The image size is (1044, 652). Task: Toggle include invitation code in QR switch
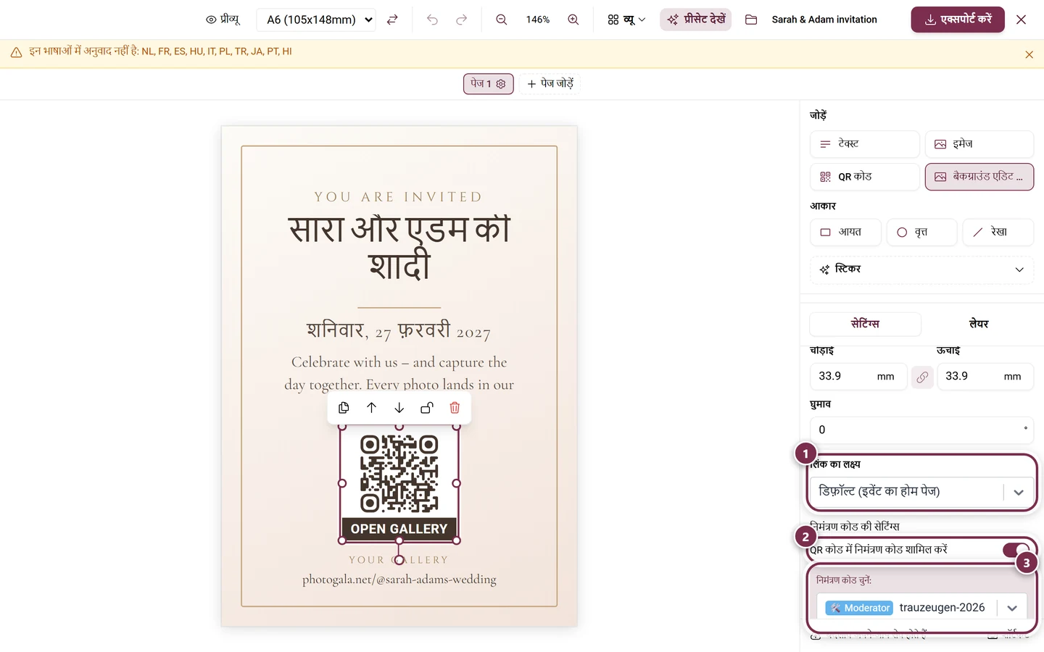point(1016,550)
